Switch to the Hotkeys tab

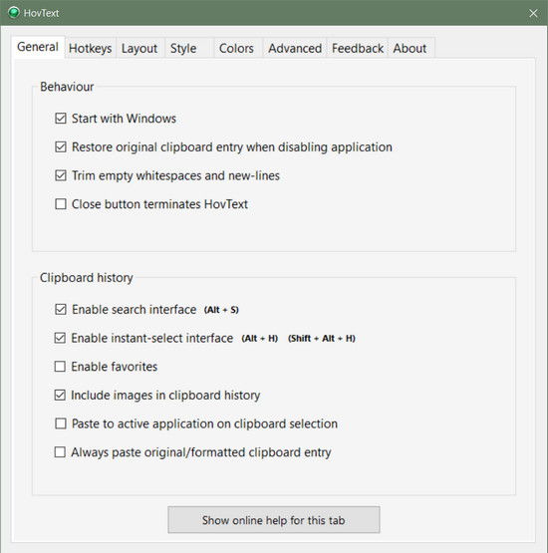pyautogui.click(x=91, y=48)
